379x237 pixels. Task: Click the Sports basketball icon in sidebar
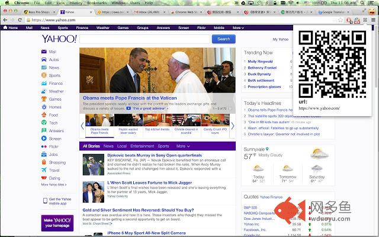point(44,75)
